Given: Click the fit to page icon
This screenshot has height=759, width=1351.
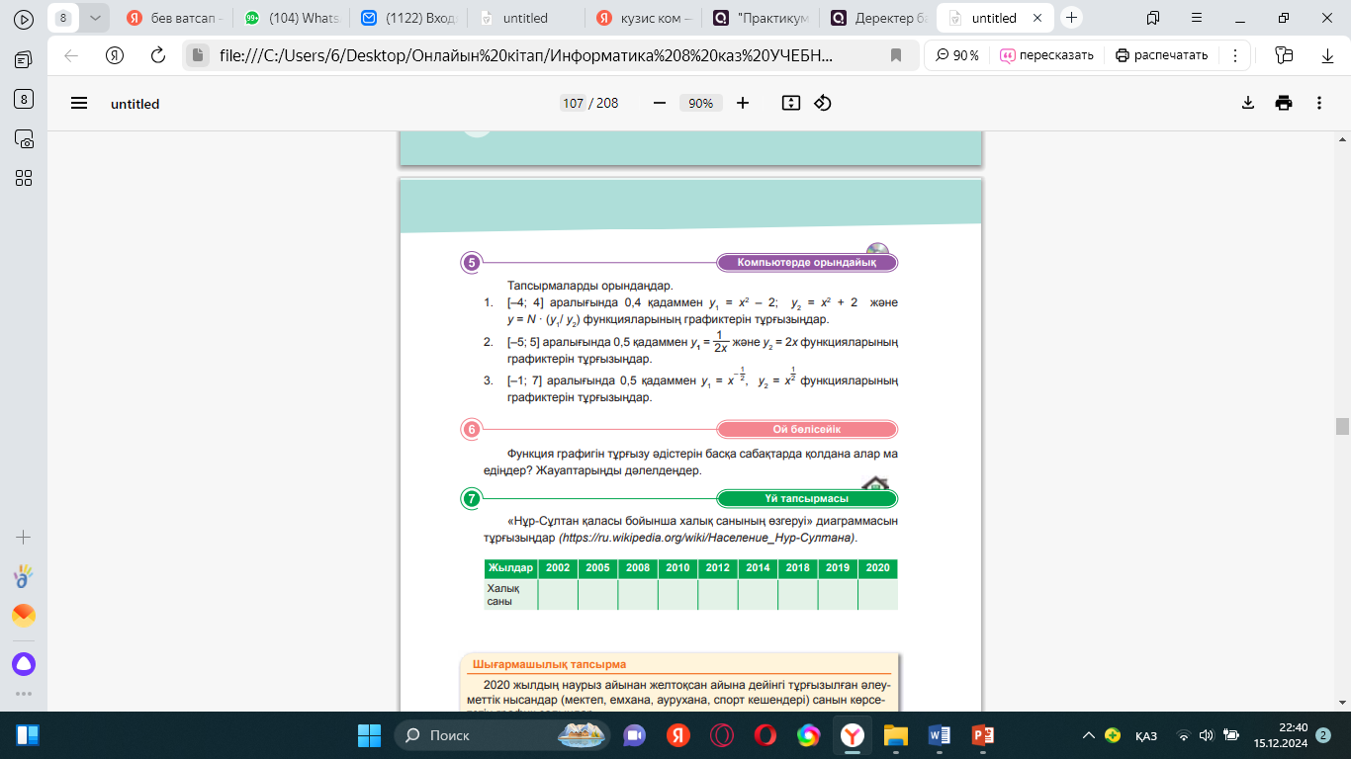Looking at the screenshot, I should click(790, 103).
